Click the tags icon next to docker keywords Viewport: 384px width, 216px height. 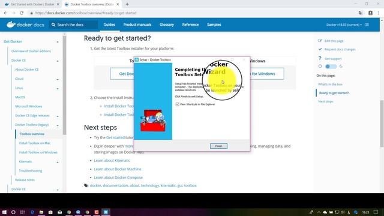coord(86,185)
